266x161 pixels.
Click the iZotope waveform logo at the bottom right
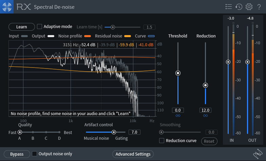(x=258, y=154)
